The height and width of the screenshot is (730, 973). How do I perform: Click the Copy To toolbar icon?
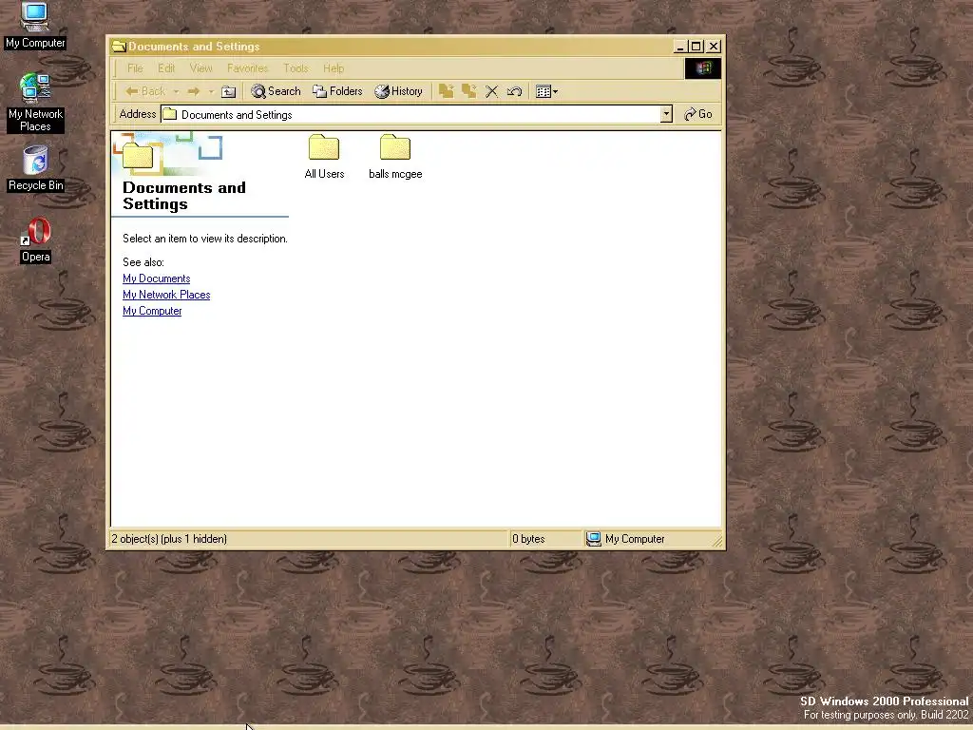click(468, 91)
